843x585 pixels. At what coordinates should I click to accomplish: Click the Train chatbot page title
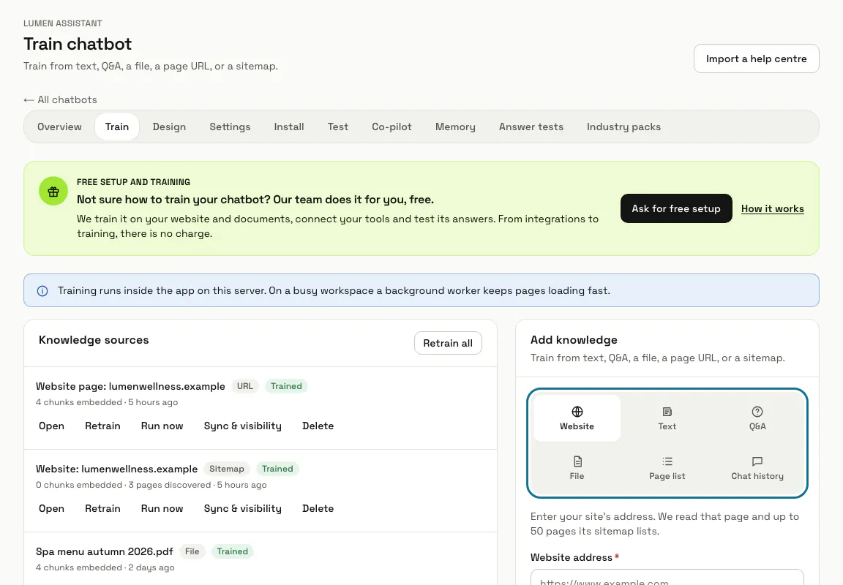tap(78, 44)
